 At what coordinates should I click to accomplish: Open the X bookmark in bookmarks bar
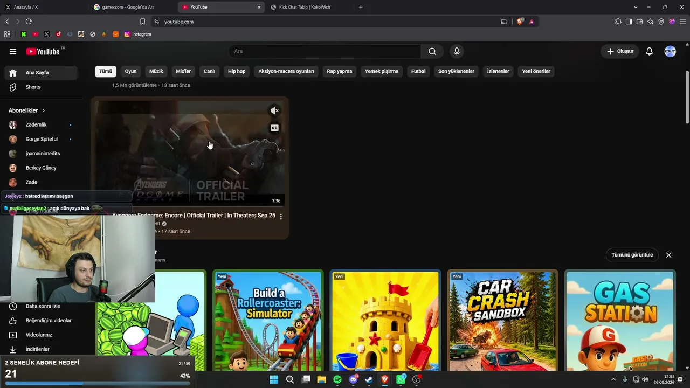tap(46, 34)
